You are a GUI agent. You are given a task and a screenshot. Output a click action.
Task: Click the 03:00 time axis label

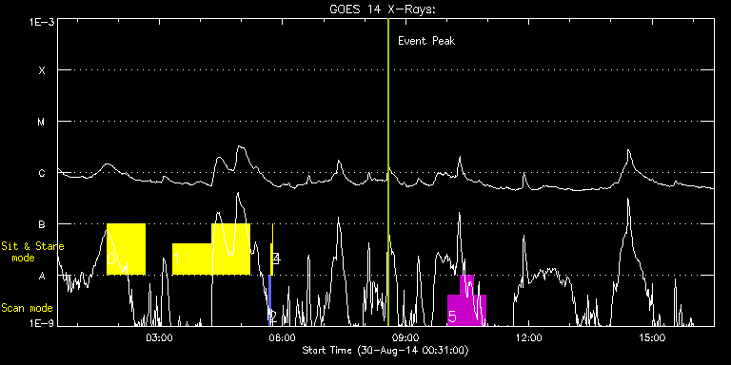(160, 337)
